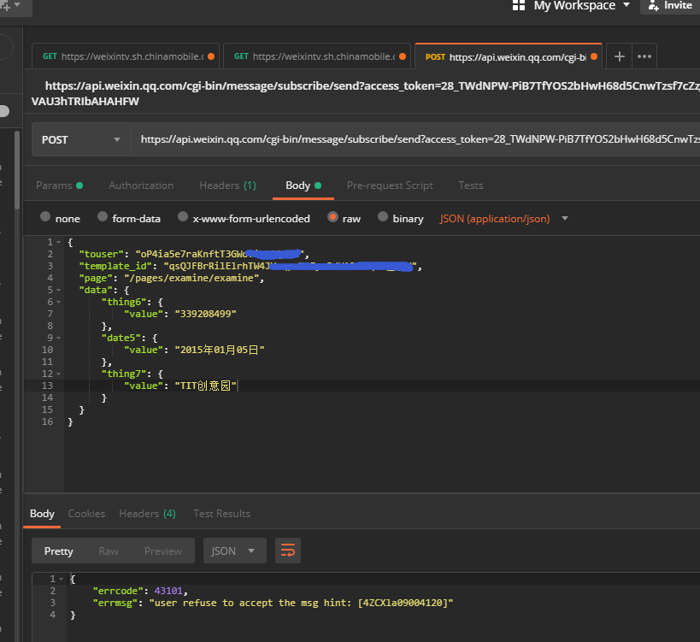Open the Params tab
The height and width of the screenshot is (642, 700).
coord(59,186)
